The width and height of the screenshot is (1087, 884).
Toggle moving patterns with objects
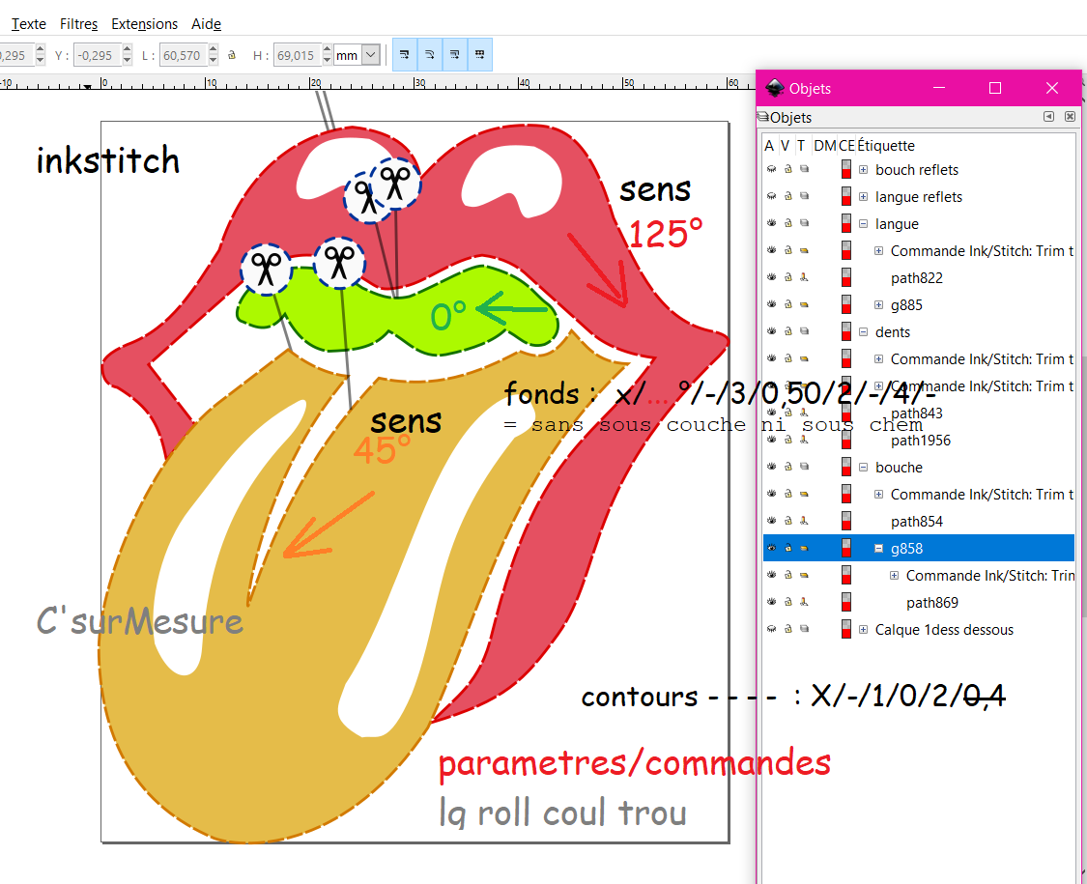[479, 55]
